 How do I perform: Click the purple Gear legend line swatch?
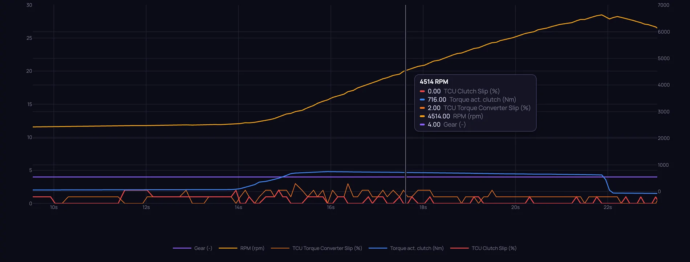tap(182, 248)
